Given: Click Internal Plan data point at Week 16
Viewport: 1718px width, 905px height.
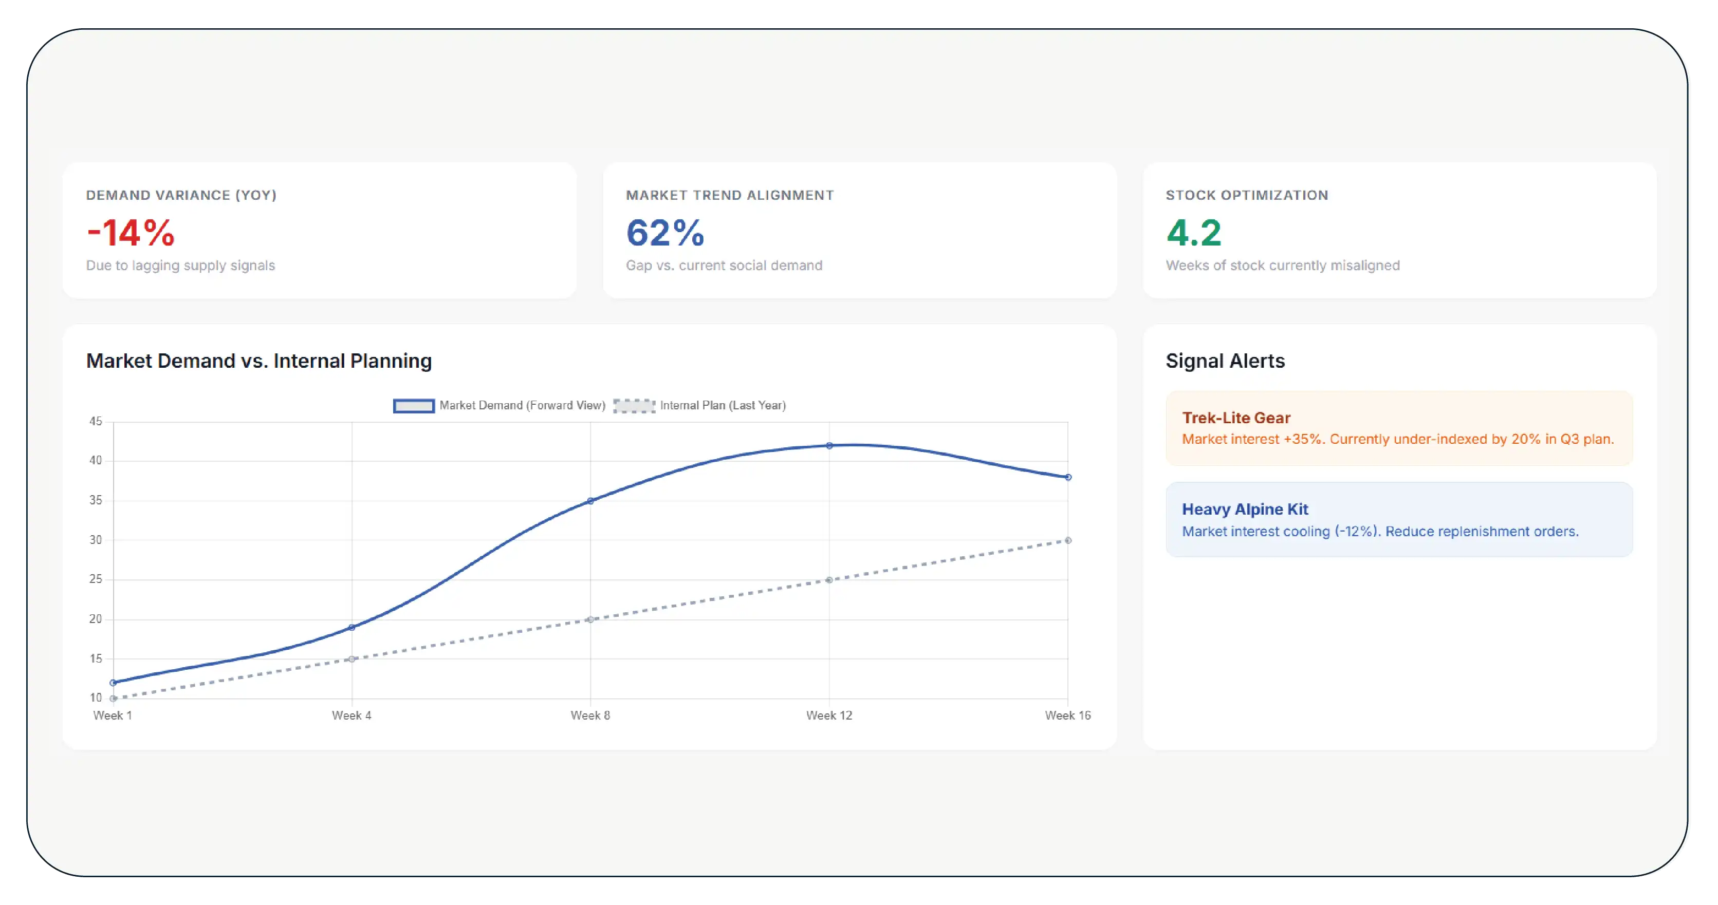Looking at the screenshot, I should (x=1068, y=540).
